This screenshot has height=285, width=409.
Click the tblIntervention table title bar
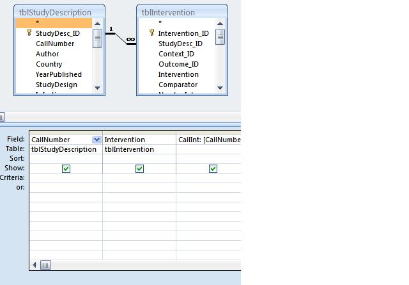[x=182, y=12]
